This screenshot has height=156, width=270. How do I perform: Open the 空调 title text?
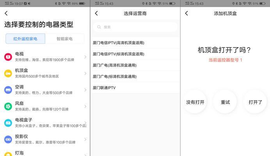[x=19, y=87]
